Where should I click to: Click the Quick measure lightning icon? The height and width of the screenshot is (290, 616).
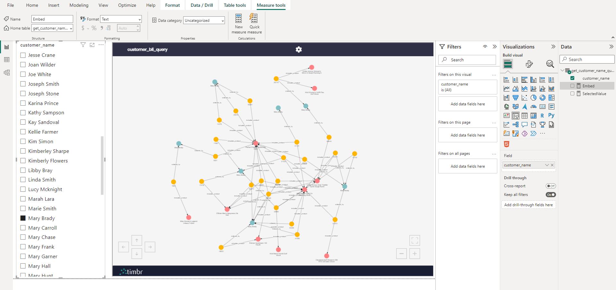click(253, 18)
